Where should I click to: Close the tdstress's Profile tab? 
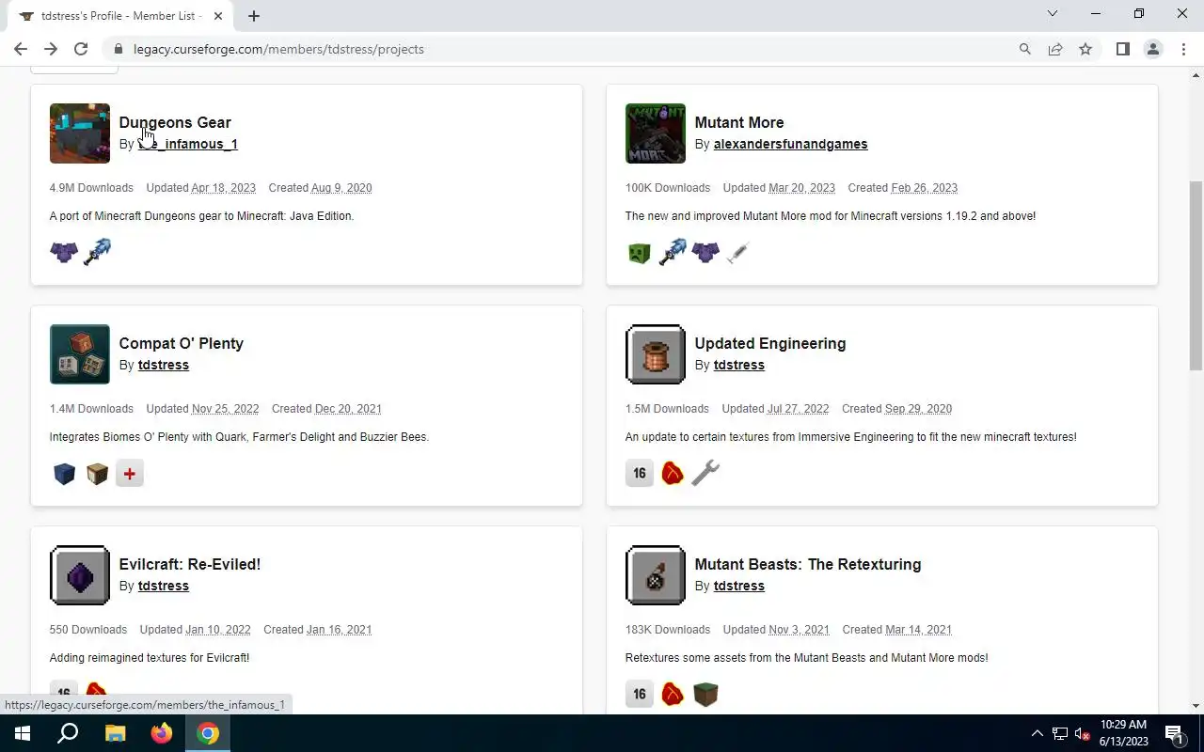[x=218, y=16]
